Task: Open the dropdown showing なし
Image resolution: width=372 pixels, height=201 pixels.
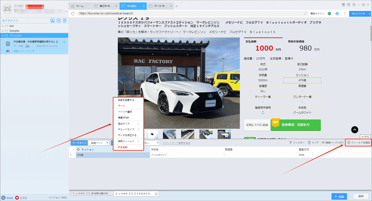Action: 152,143
